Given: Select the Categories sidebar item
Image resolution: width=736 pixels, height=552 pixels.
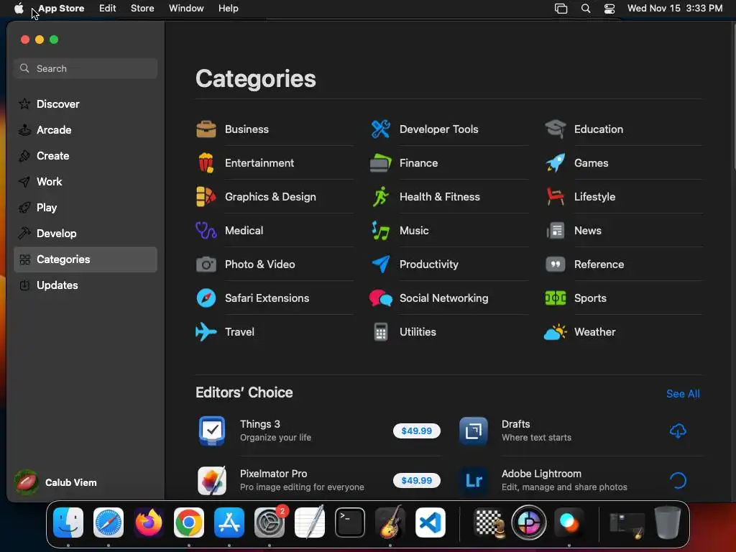Looking at the screenshot, I should tap(86, 259).
